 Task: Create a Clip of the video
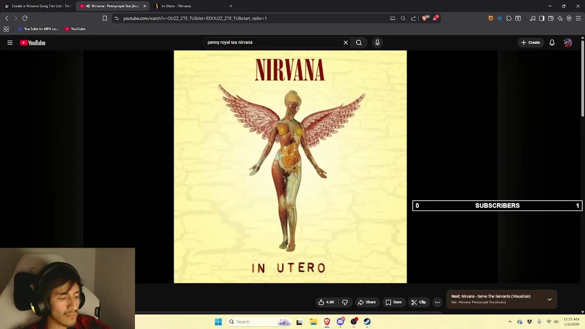(x=418, y=302)
